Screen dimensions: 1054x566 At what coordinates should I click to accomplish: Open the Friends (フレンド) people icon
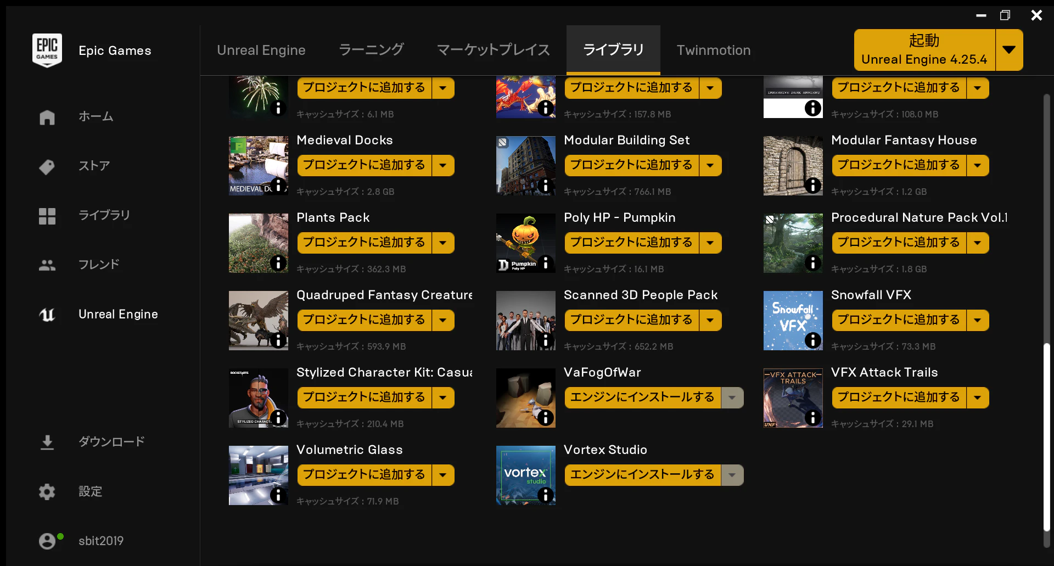tap(47, 265)
